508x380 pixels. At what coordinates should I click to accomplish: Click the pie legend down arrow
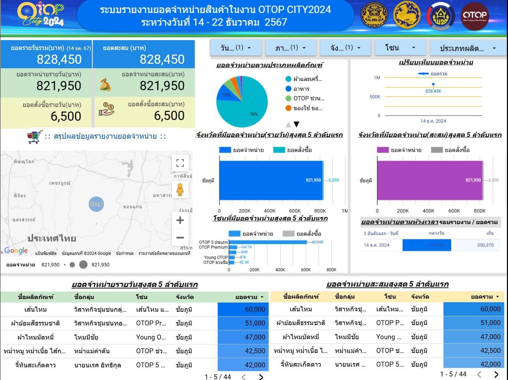pos(297,124)
